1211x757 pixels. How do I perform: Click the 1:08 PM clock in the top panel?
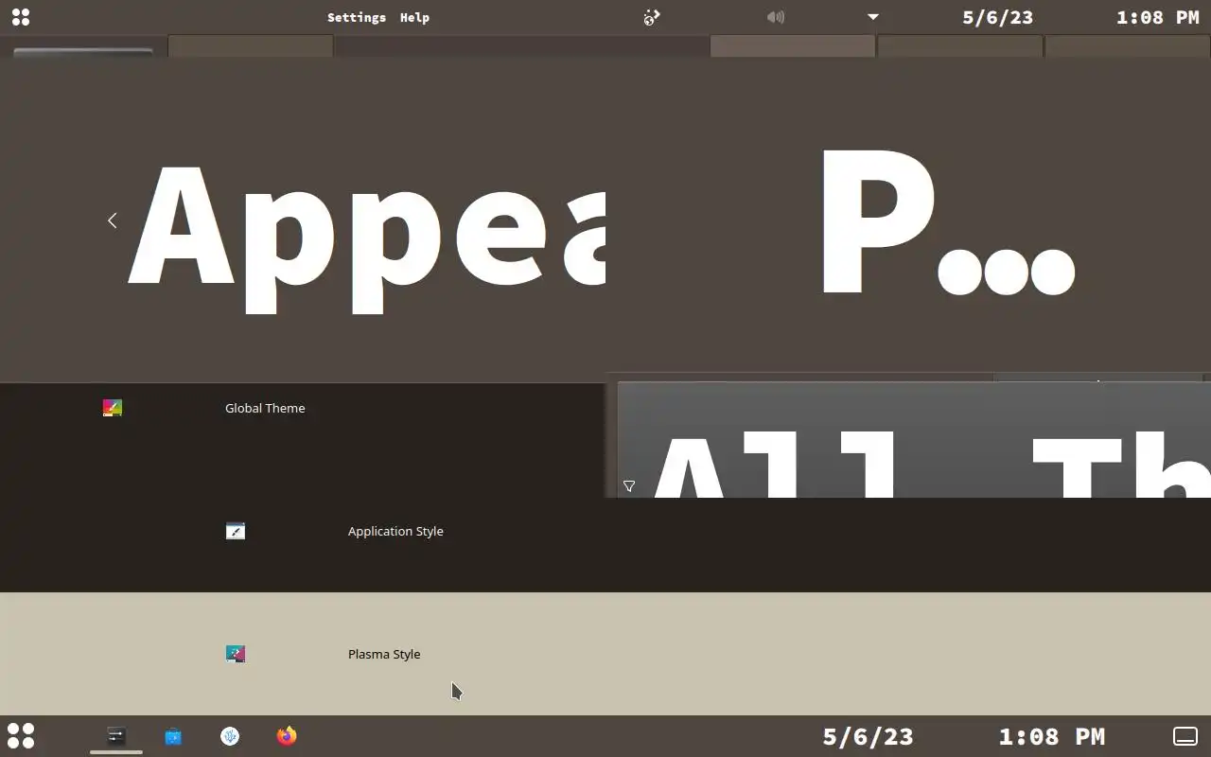(x=1158, y=17)
